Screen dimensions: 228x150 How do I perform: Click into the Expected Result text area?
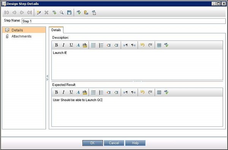[x=137, y=112]
